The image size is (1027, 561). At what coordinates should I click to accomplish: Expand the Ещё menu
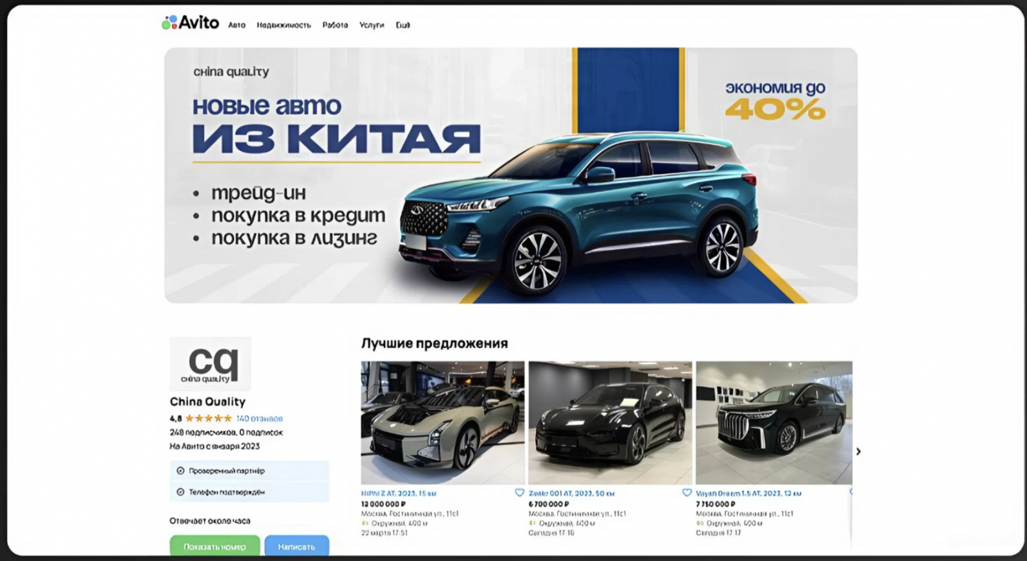pos(402,25)
